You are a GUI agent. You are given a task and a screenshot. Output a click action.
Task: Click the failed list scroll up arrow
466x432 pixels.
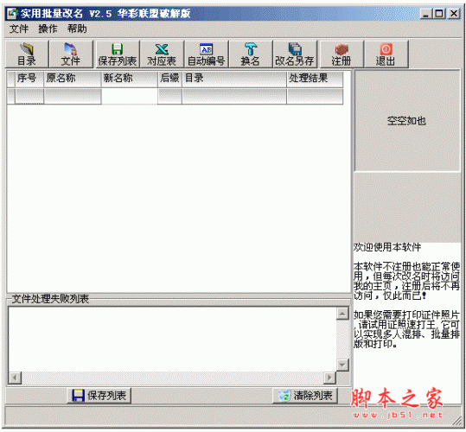coord(342,314)
